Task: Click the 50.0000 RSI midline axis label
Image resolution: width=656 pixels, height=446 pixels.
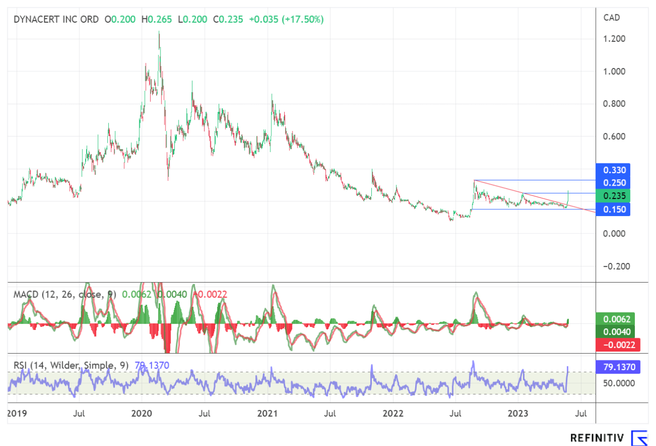Action: [616, 383]
